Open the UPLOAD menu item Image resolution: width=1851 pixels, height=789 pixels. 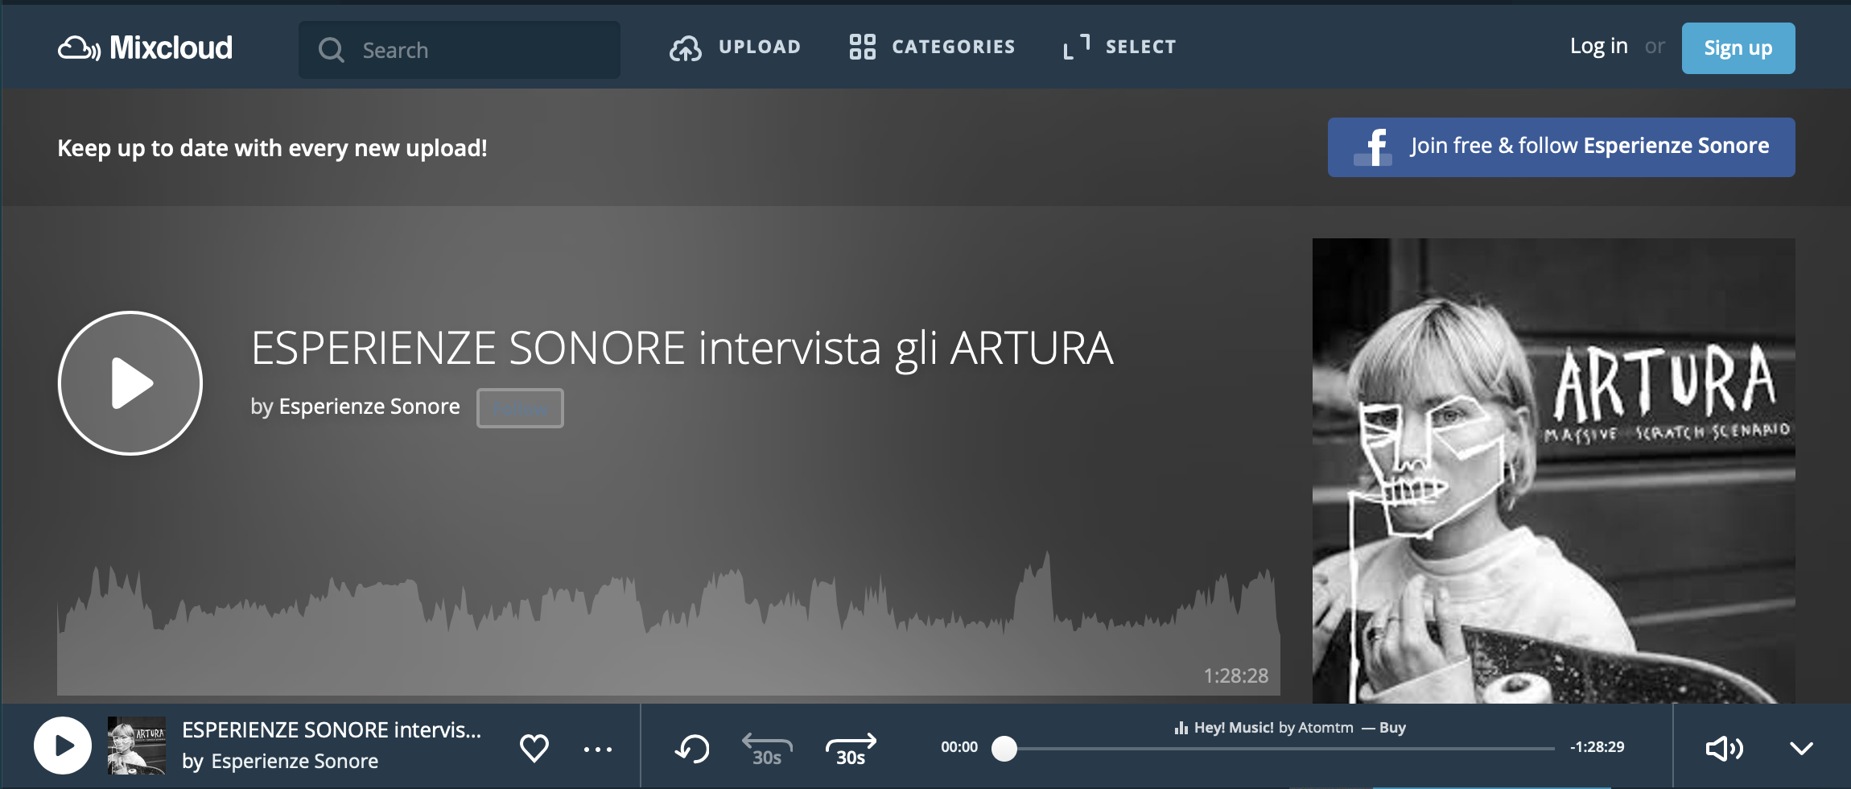[759, 47]
